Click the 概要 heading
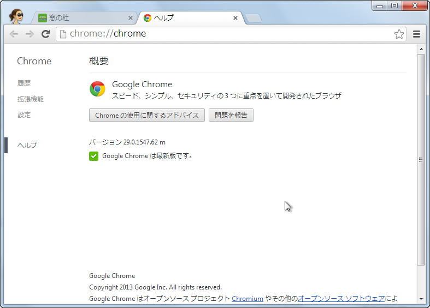 click(99, 61)
